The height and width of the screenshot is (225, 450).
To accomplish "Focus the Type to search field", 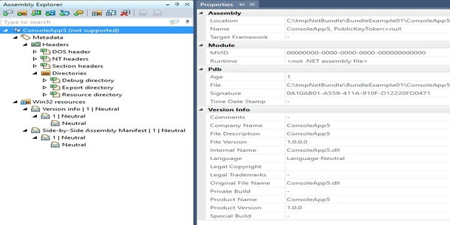I will point(85,22).
